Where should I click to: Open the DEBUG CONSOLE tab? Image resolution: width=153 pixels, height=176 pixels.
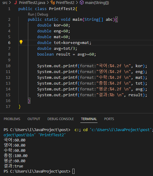[x=61, y=119]
